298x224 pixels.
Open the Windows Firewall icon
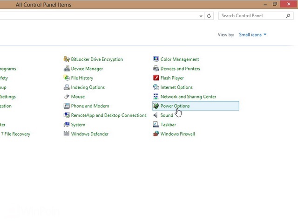click(x=156, y=134)
